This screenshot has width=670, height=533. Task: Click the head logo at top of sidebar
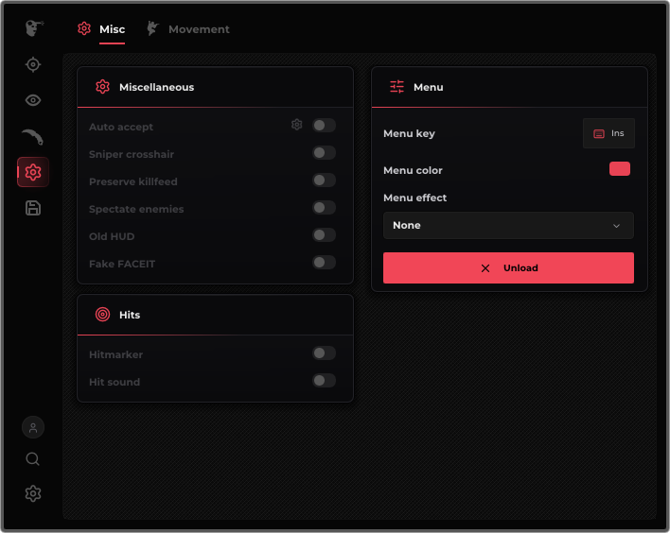34,28
